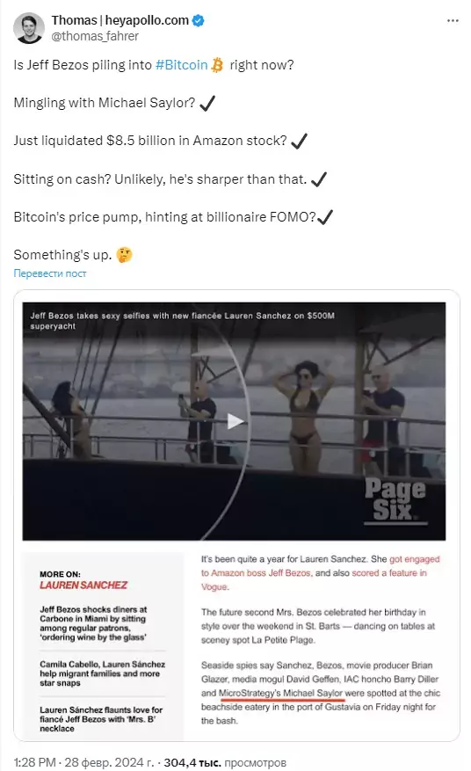Click the blue verified badge
Image resolution: width=471 pixels, height=771 pixels.
click(x=198, y=20)
